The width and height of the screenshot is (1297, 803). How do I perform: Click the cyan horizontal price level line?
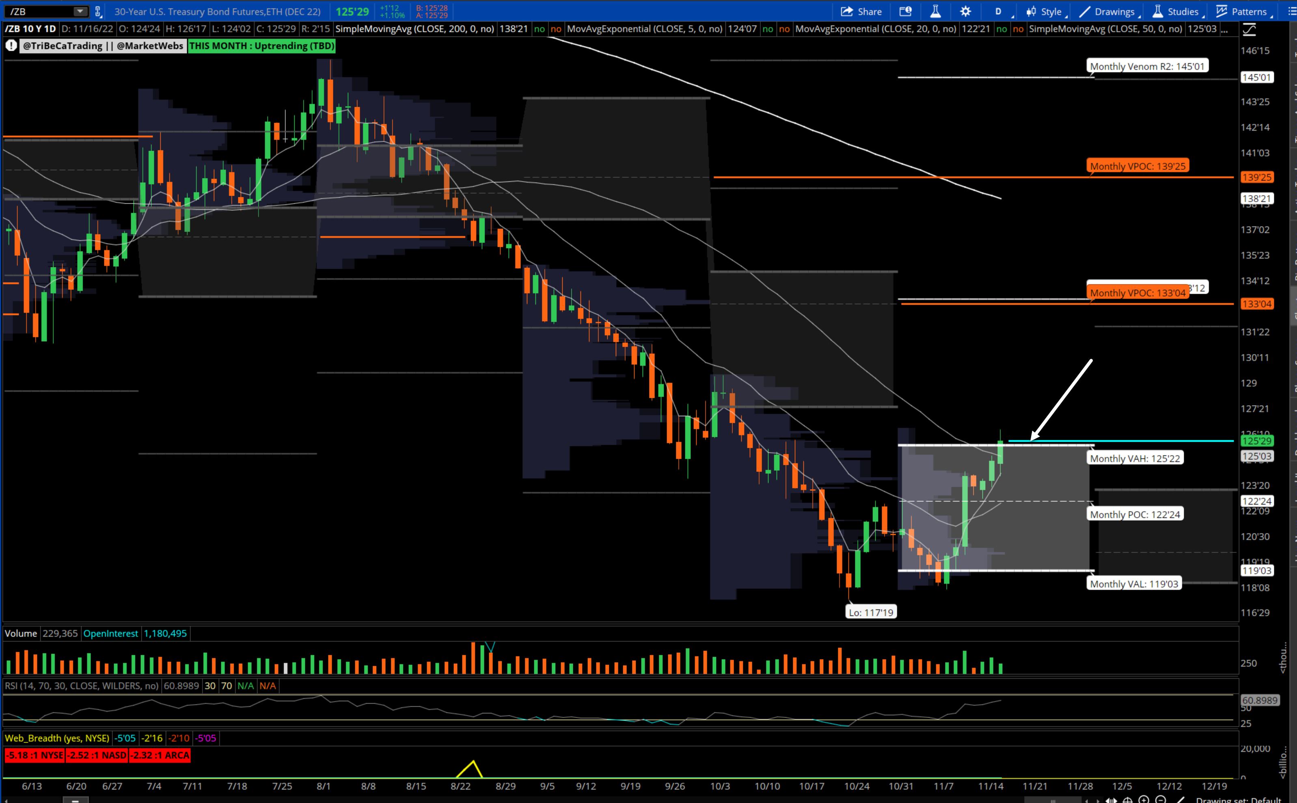1120,441
